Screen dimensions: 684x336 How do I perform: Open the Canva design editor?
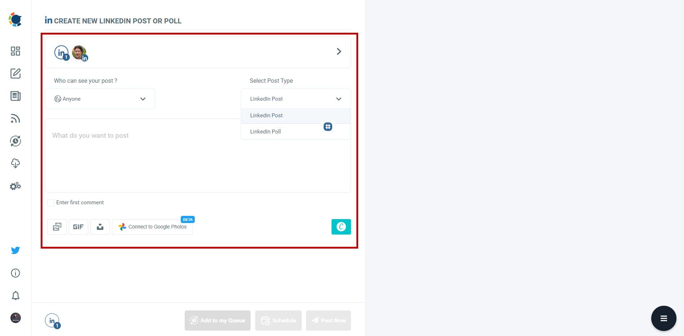[x=341, y=227]
